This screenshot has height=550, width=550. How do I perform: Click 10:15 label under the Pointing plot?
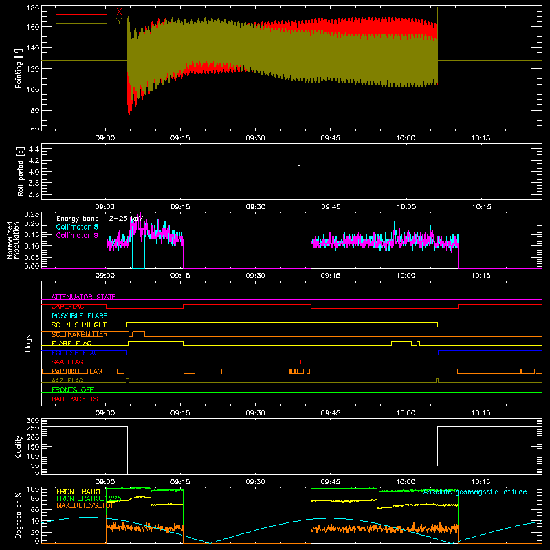coord(481,138)
